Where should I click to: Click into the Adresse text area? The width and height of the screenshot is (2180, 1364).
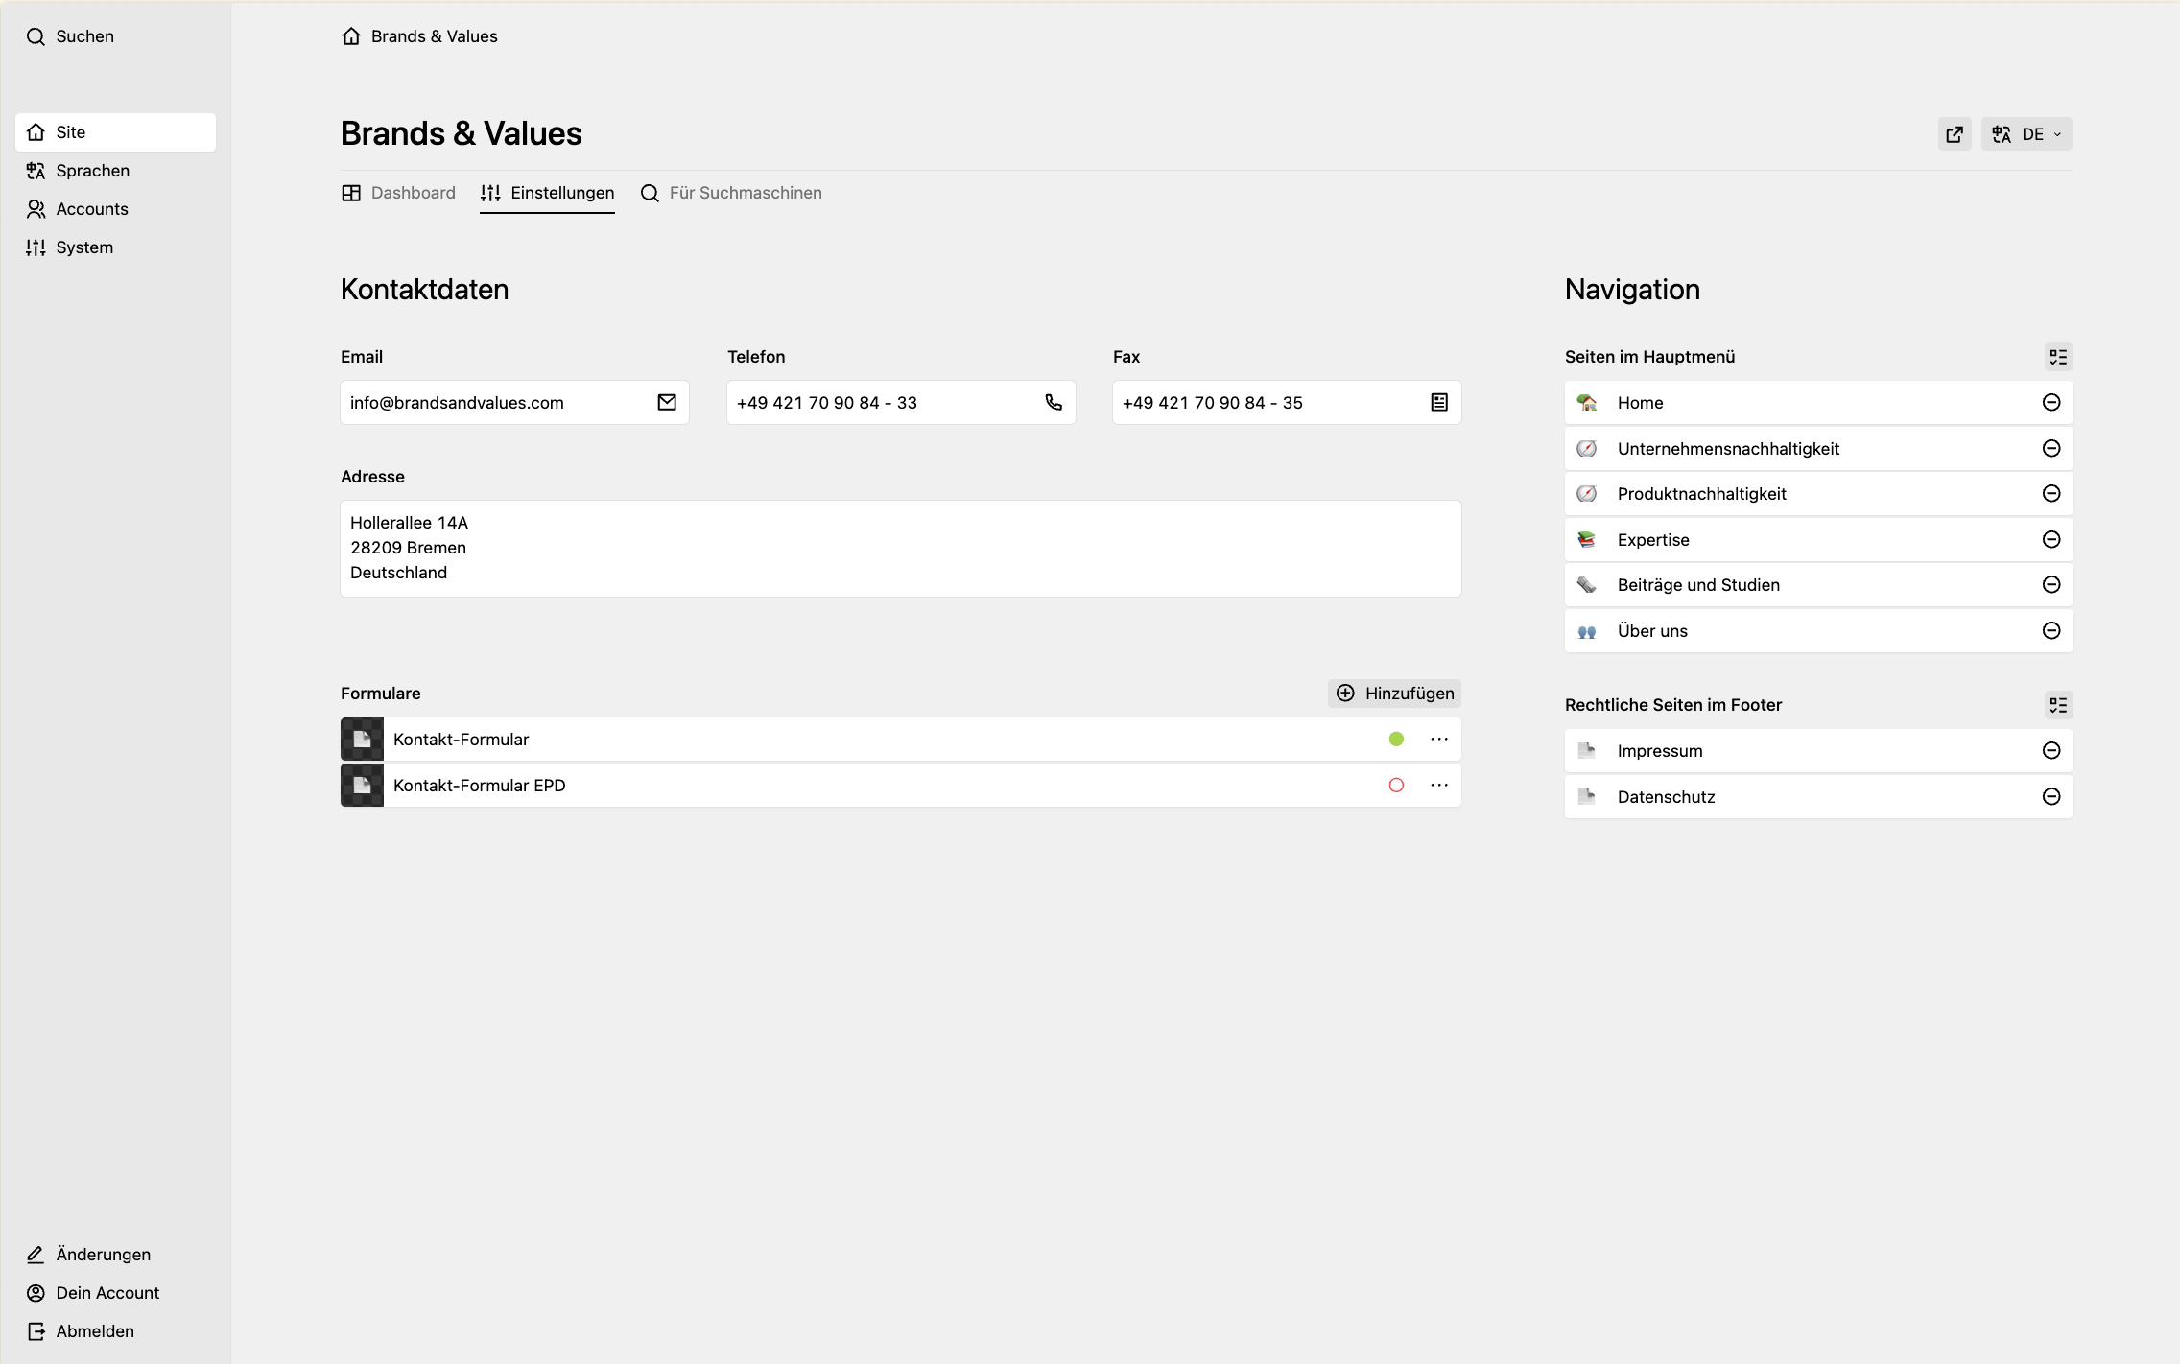900,549
